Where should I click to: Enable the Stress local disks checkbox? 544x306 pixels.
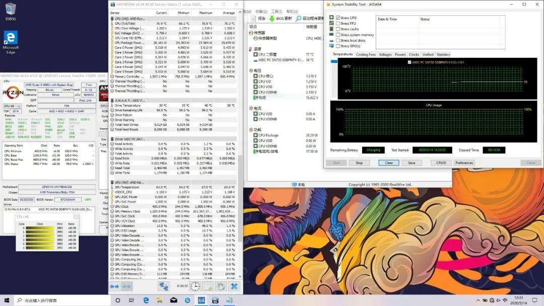(337, 40)
